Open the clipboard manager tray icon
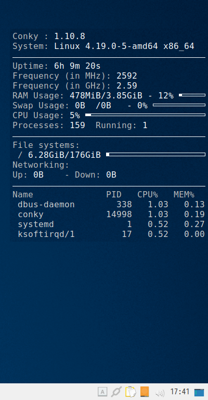This screenshot has height=400, width=208. coord(131,392)
